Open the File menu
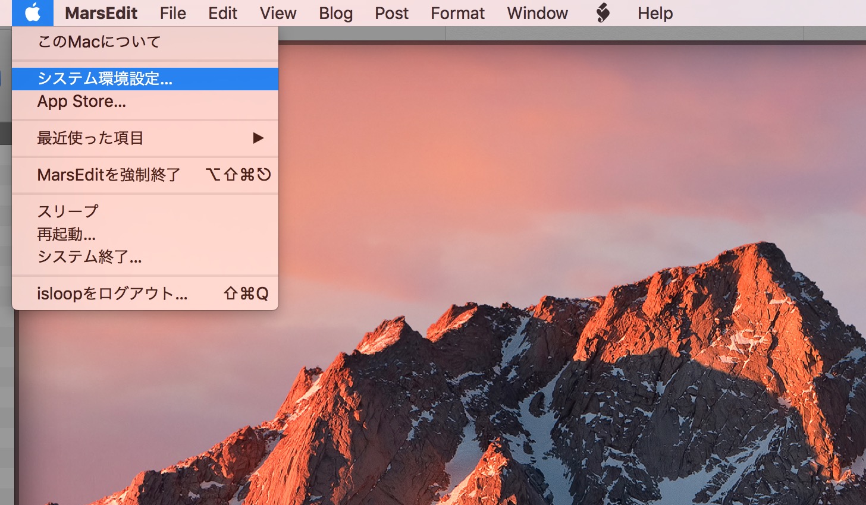 pos(173,13)
